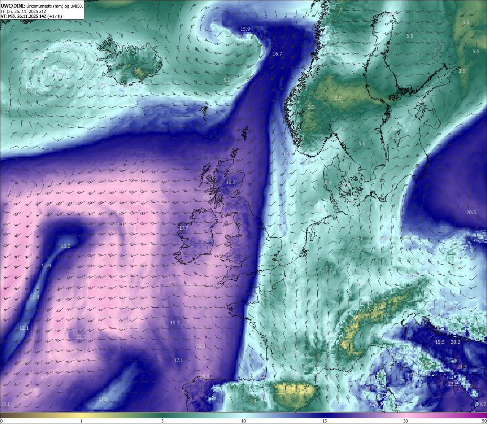Click the color scale tick labeled 1
487x424 pixels.
pos(81,421)
